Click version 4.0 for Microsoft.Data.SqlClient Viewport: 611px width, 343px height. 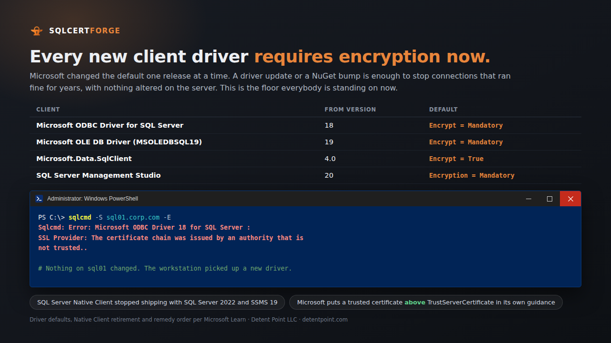[x=330, y=159]
